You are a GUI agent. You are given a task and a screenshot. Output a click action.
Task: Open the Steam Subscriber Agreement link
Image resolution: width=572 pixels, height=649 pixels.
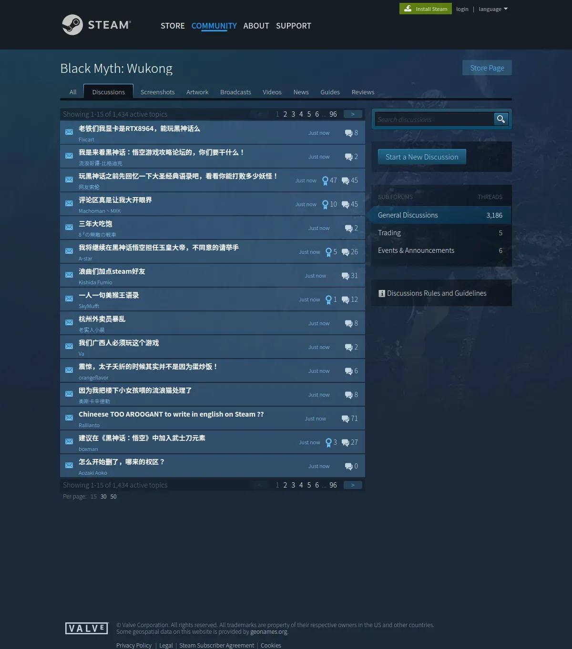[x=217, y=645]
